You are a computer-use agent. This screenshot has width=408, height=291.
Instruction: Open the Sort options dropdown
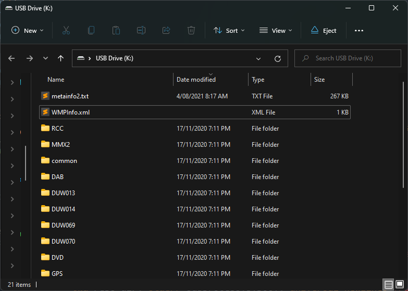tap(229, 30)
